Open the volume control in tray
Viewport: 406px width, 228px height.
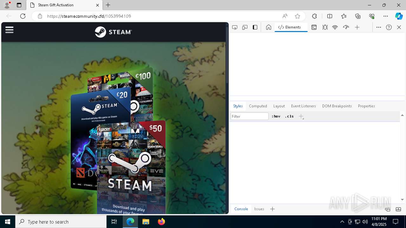pos(365,222)
